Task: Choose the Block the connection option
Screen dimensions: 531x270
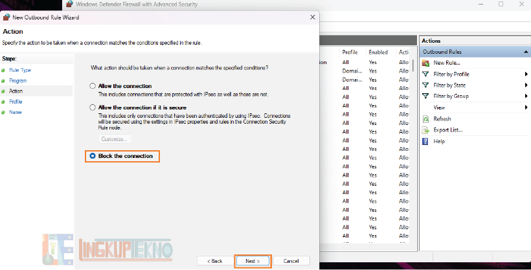Action: (x=93, y=156)
